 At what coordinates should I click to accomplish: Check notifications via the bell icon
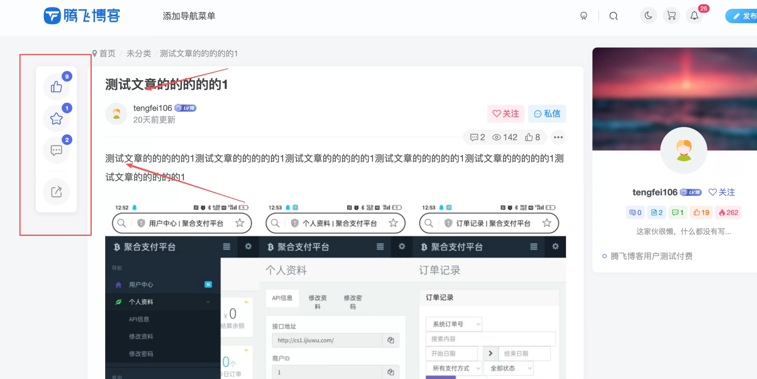694,16
